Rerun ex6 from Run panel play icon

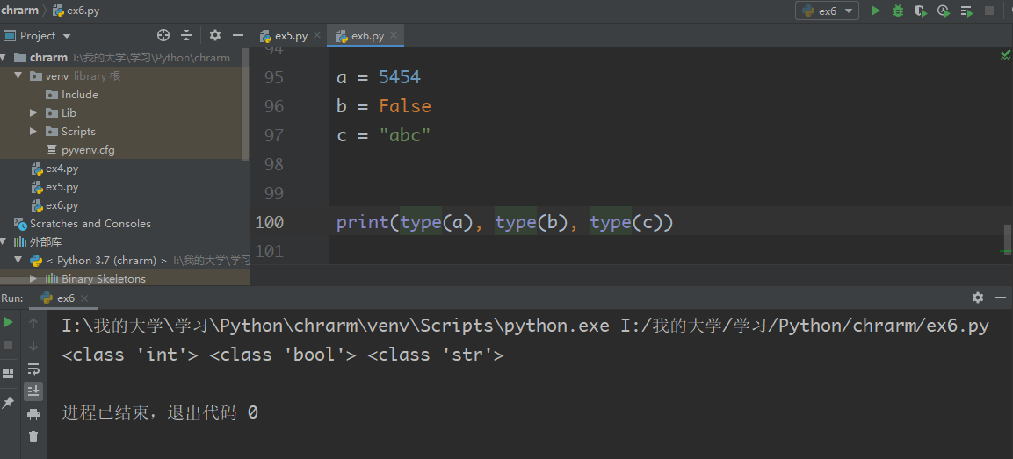coord(9,321)
